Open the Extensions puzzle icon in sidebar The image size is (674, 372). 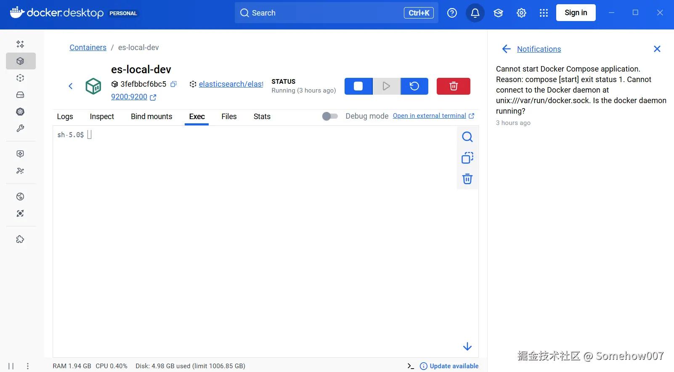pyautogui.click(x=20, y=239)
